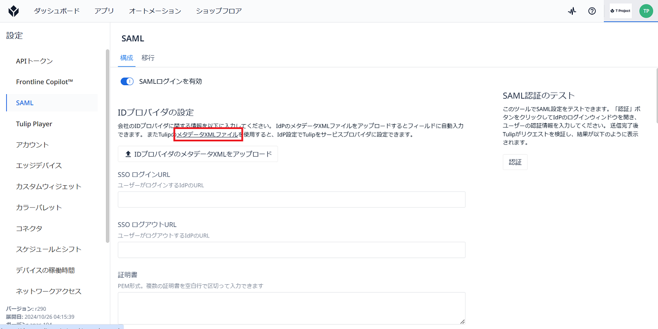This screenshot has height=329, width=658.
Task: Select アカウント in settings sidebar
Action: (x=52, y=145)
